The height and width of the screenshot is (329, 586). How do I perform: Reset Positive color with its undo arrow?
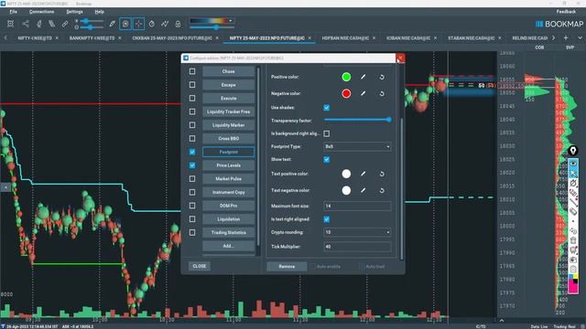382,77
